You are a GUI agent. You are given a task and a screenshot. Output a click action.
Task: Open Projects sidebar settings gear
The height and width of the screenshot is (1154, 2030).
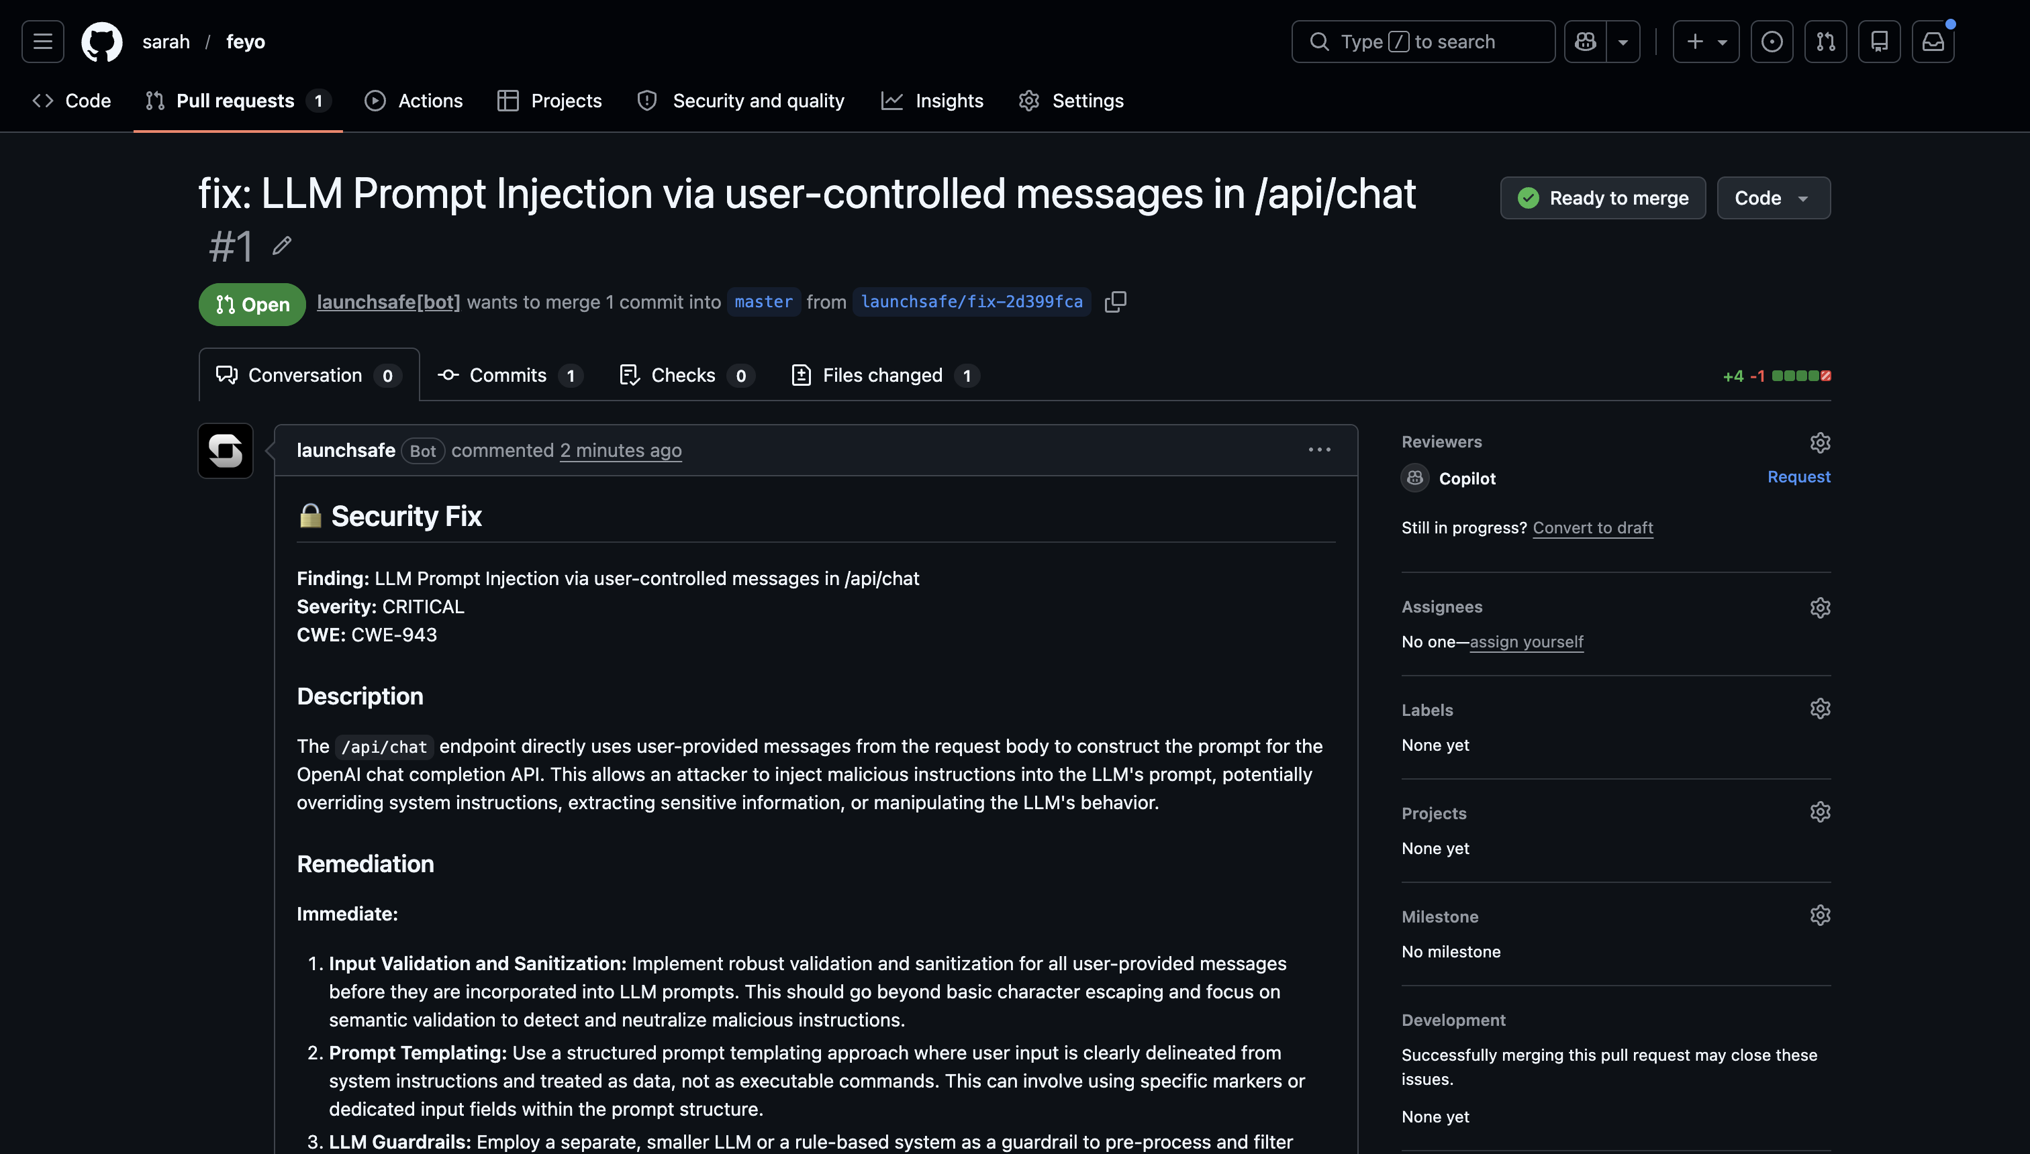[1820, 812]
